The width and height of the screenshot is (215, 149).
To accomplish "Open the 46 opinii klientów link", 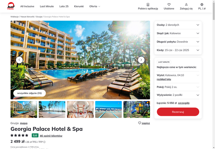I will tap(51, 136).
